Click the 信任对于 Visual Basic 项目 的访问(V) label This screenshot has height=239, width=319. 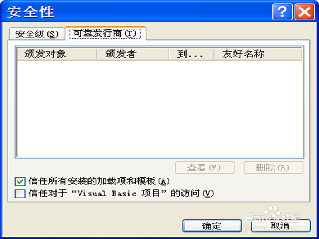[121, 193]
